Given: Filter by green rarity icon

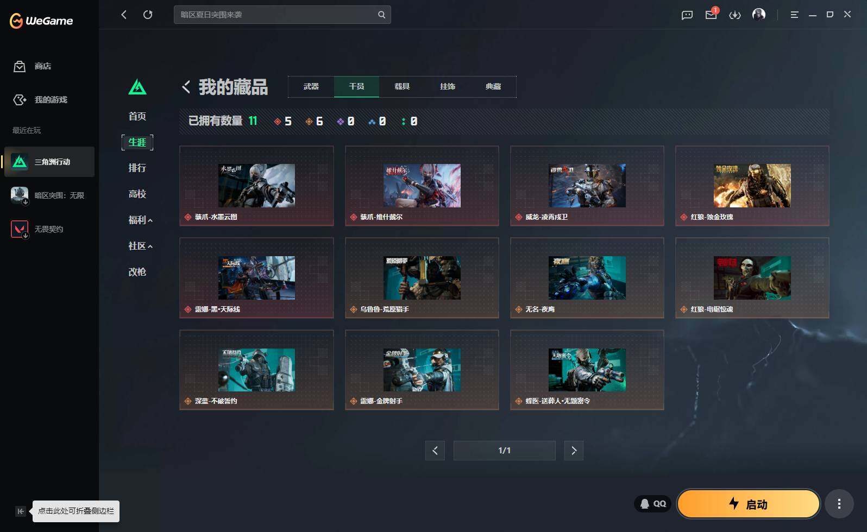Looking at the screenshot, I should [403, 122].
